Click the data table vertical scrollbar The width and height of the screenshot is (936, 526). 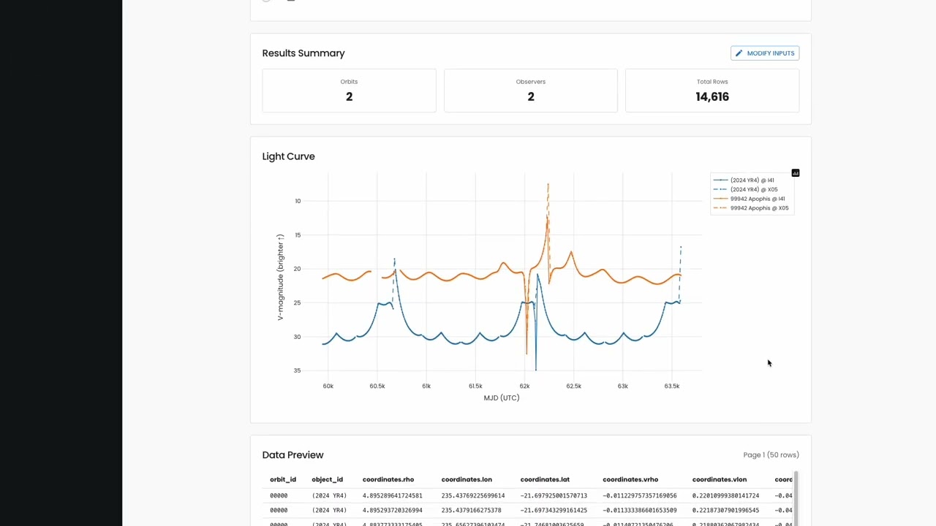coord(796,498)
